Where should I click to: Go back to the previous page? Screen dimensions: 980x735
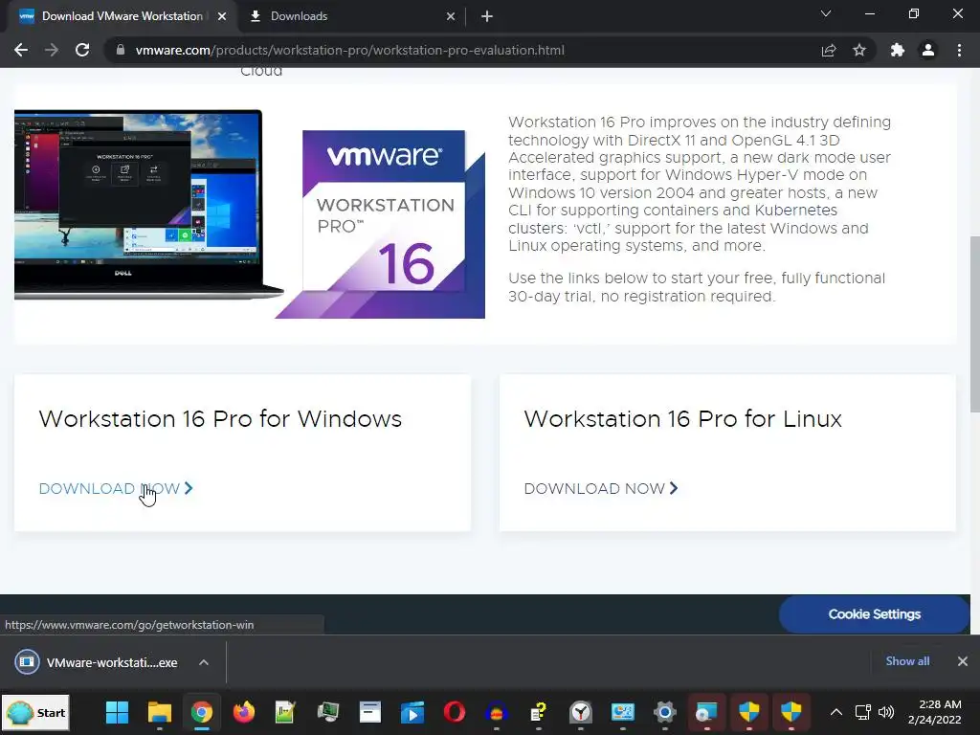coord(21,50)
